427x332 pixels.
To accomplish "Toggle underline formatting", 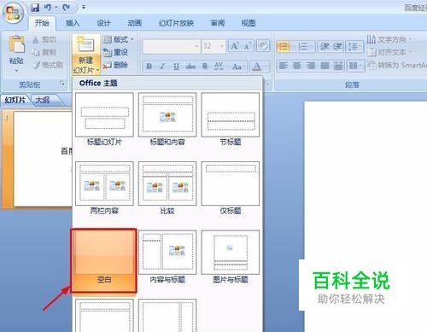I will pyautogui.click(x=176, y=67).
